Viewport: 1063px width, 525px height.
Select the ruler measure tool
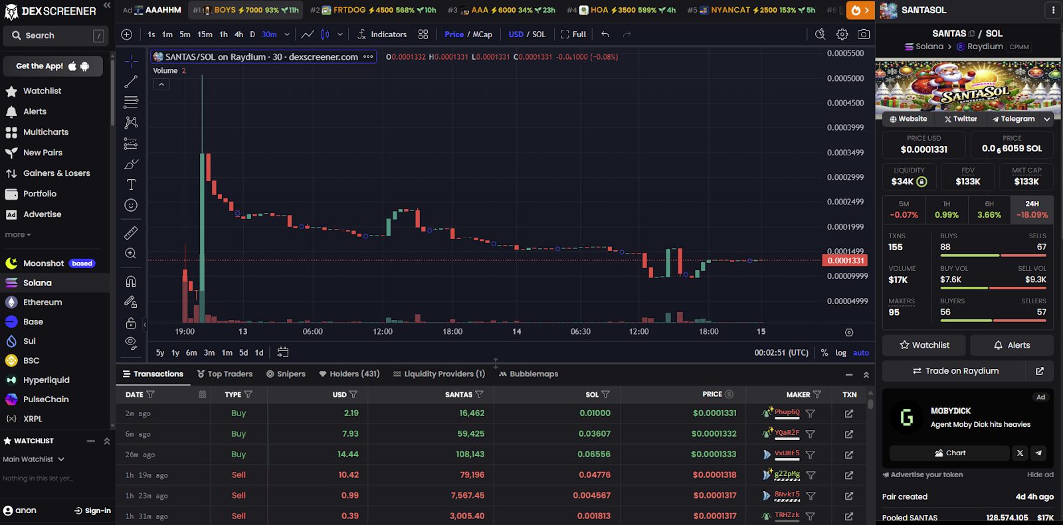pyautogui.click(x=131, y=232)
